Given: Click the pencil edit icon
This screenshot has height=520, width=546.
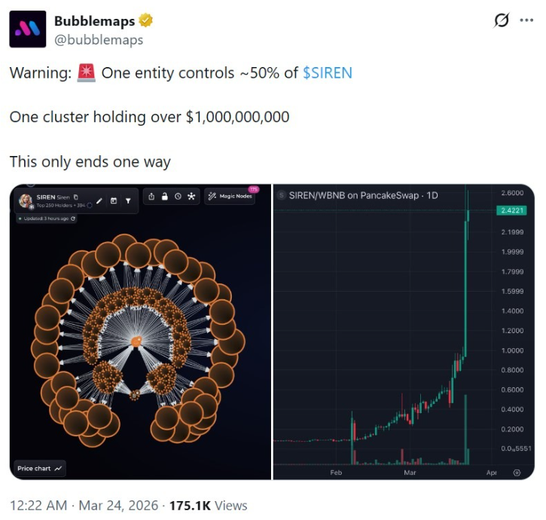Looking at the screenshot, I should 99,200.
